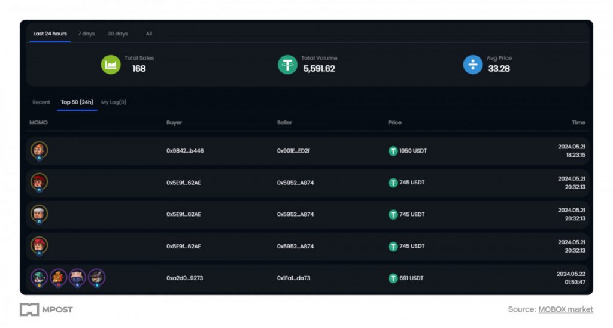Screen dimensions: 613x328
Task: Open the MOBOX market source link
Action: (x=566, y=309)
